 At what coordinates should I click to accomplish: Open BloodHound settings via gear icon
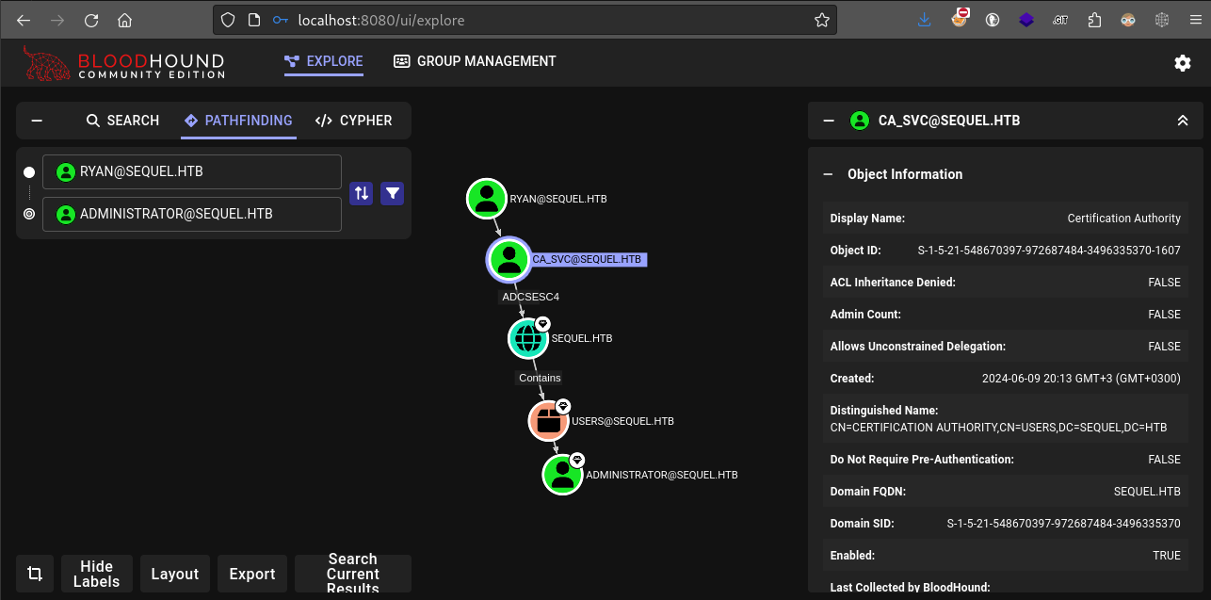pyautogui.click(x=1183, y=63)
